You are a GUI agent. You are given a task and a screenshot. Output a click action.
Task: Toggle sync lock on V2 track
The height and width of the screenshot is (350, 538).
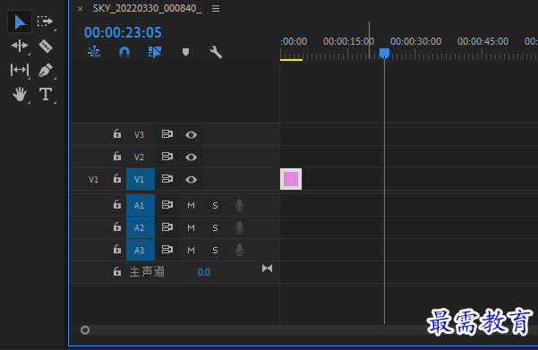click(167, 157)
